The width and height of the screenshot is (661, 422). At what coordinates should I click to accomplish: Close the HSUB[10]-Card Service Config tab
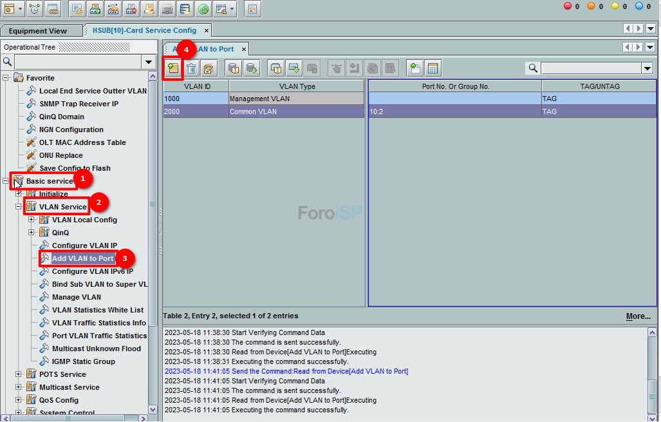[207, 30]
